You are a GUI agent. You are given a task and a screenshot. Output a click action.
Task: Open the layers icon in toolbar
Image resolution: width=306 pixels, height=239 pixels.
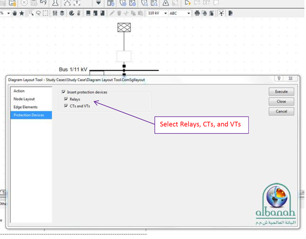point(62,13)
